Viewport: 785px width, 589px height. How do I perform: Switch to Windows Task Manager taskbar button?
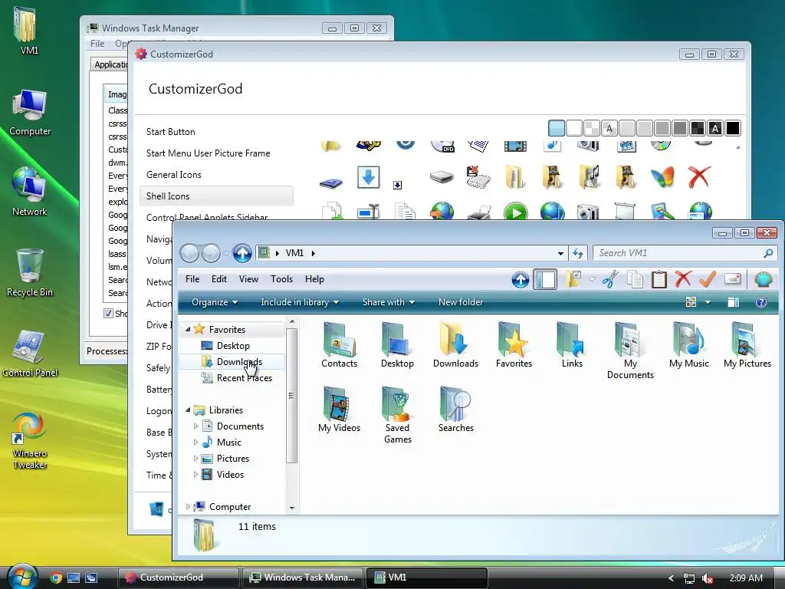(302, 577)
